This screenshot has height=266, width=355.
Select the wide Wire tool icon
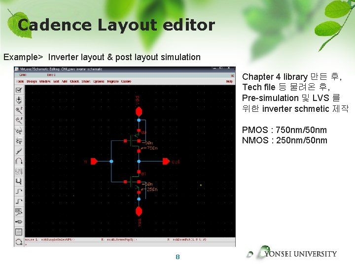[x=19, y=201]
